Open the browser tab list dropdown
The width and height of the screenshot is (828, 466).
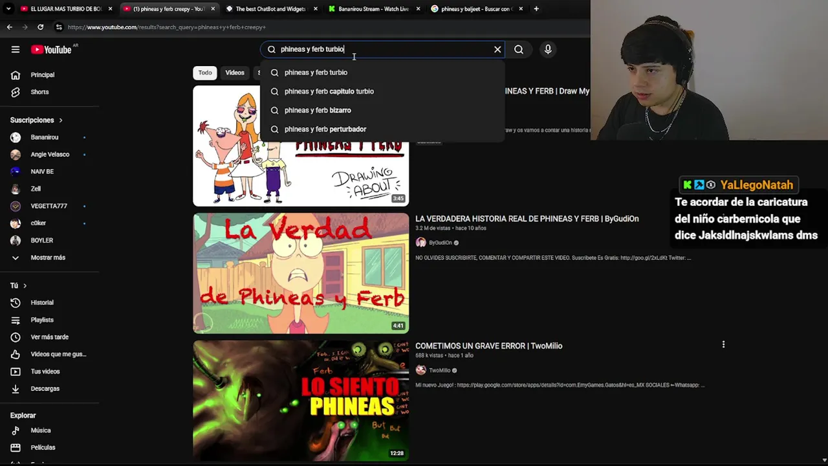[x=8, y=9]
